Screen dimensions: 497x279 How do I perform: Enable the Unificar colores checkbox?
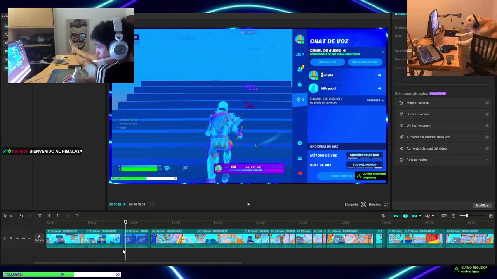(487, 114)
